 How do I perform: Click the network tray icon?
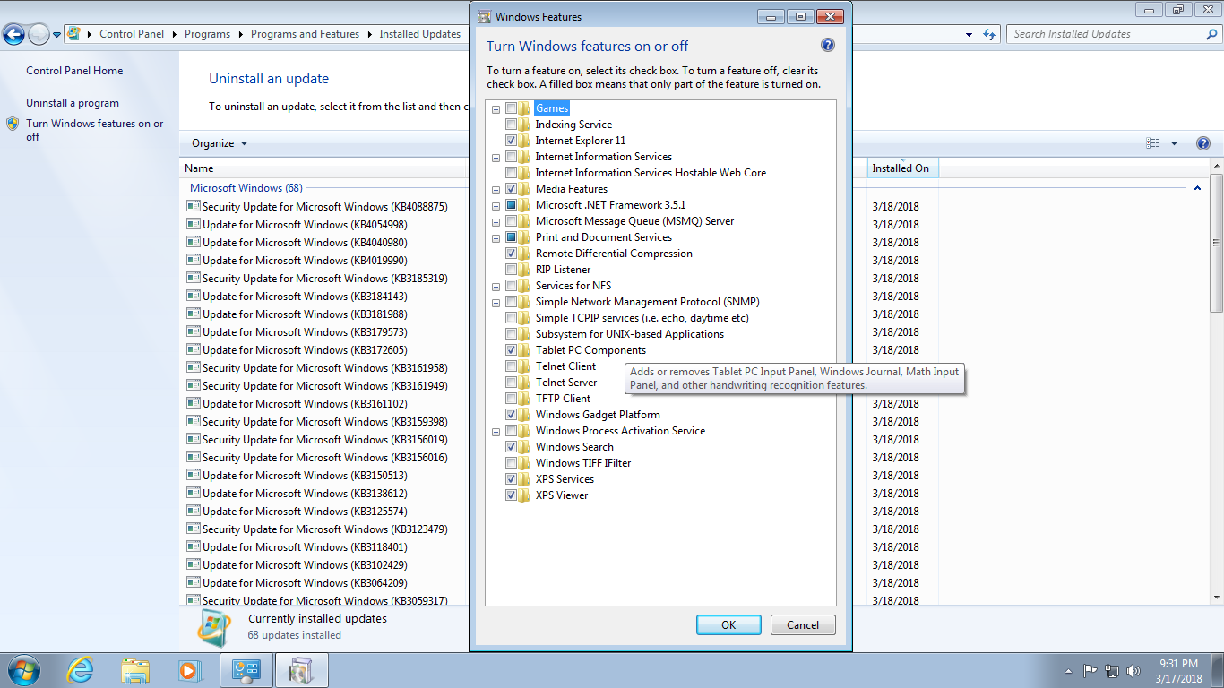(1112, 670)
